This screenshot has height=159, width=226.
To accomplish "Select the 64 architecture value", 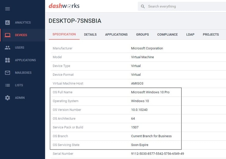I will coord(133,118).
